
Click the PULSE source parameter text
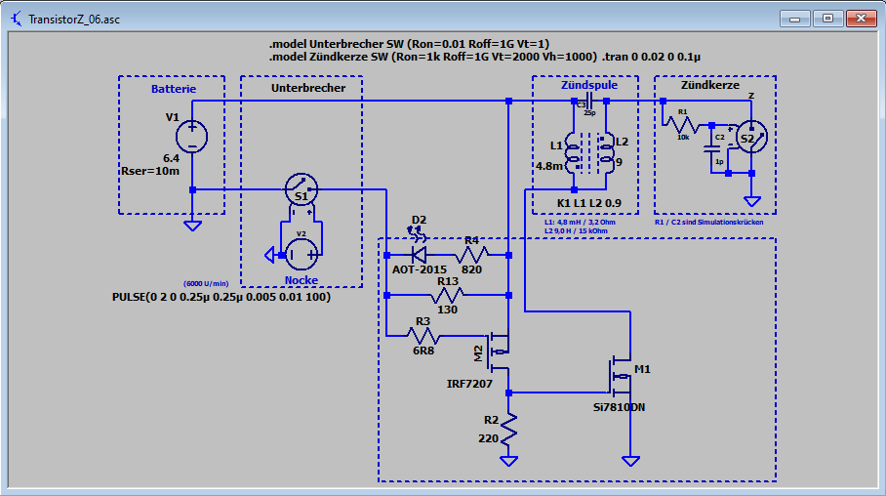point(221,296)
